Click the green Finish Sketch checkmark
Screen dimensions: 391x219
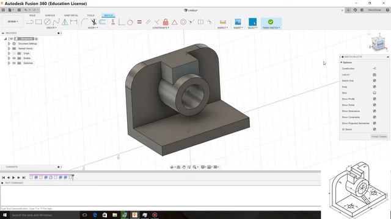[271, 22]
